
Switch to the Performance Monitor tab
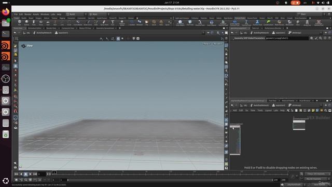[x=273, y=28]
